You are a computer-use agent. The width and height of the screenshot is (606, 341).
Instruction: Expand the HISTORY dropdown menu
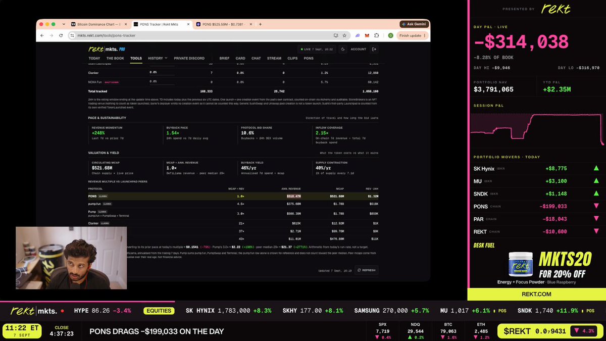[x=158, y=58]
